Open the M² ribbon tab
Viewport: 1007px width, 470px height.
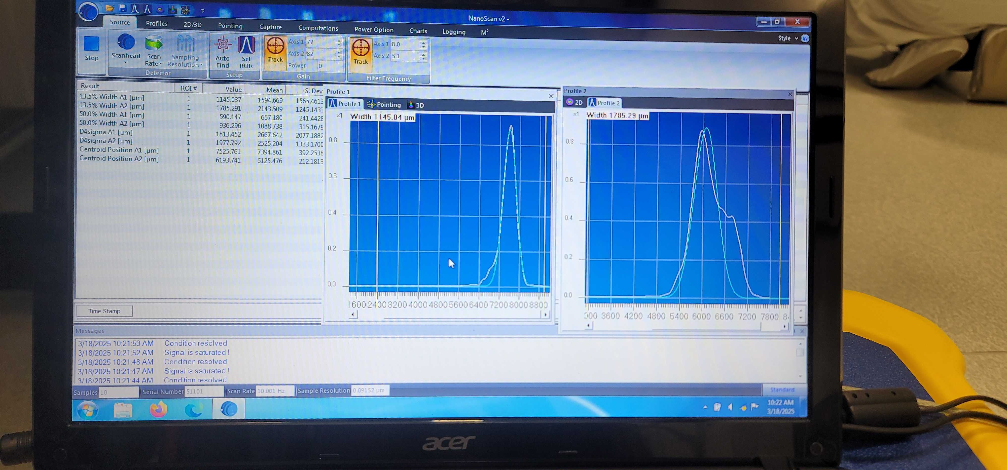[x=485, y=33]
